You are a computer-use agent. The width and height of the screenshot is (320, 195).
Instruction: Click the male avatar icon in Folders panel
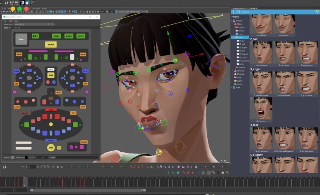point(234,87)
